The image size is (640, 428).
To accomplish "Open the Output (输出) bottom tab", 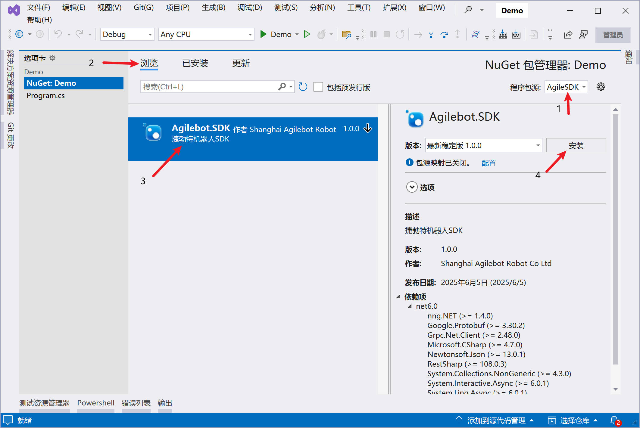I will [165, 403].
